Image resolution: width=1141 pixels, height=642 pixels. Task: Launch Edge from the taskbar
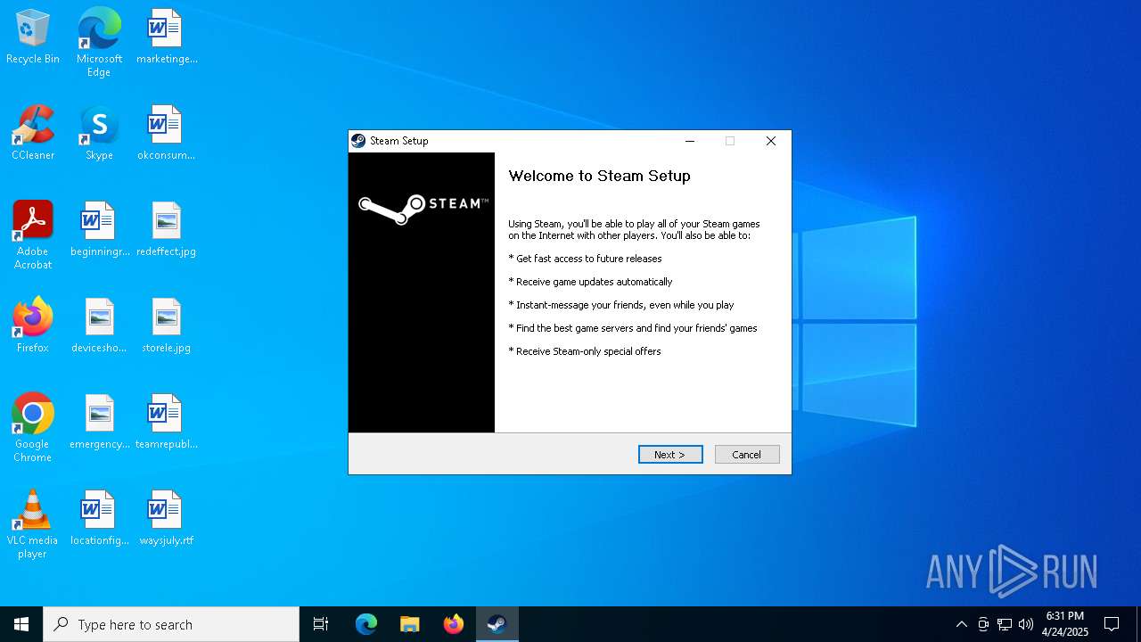click(x=366, y=624)
